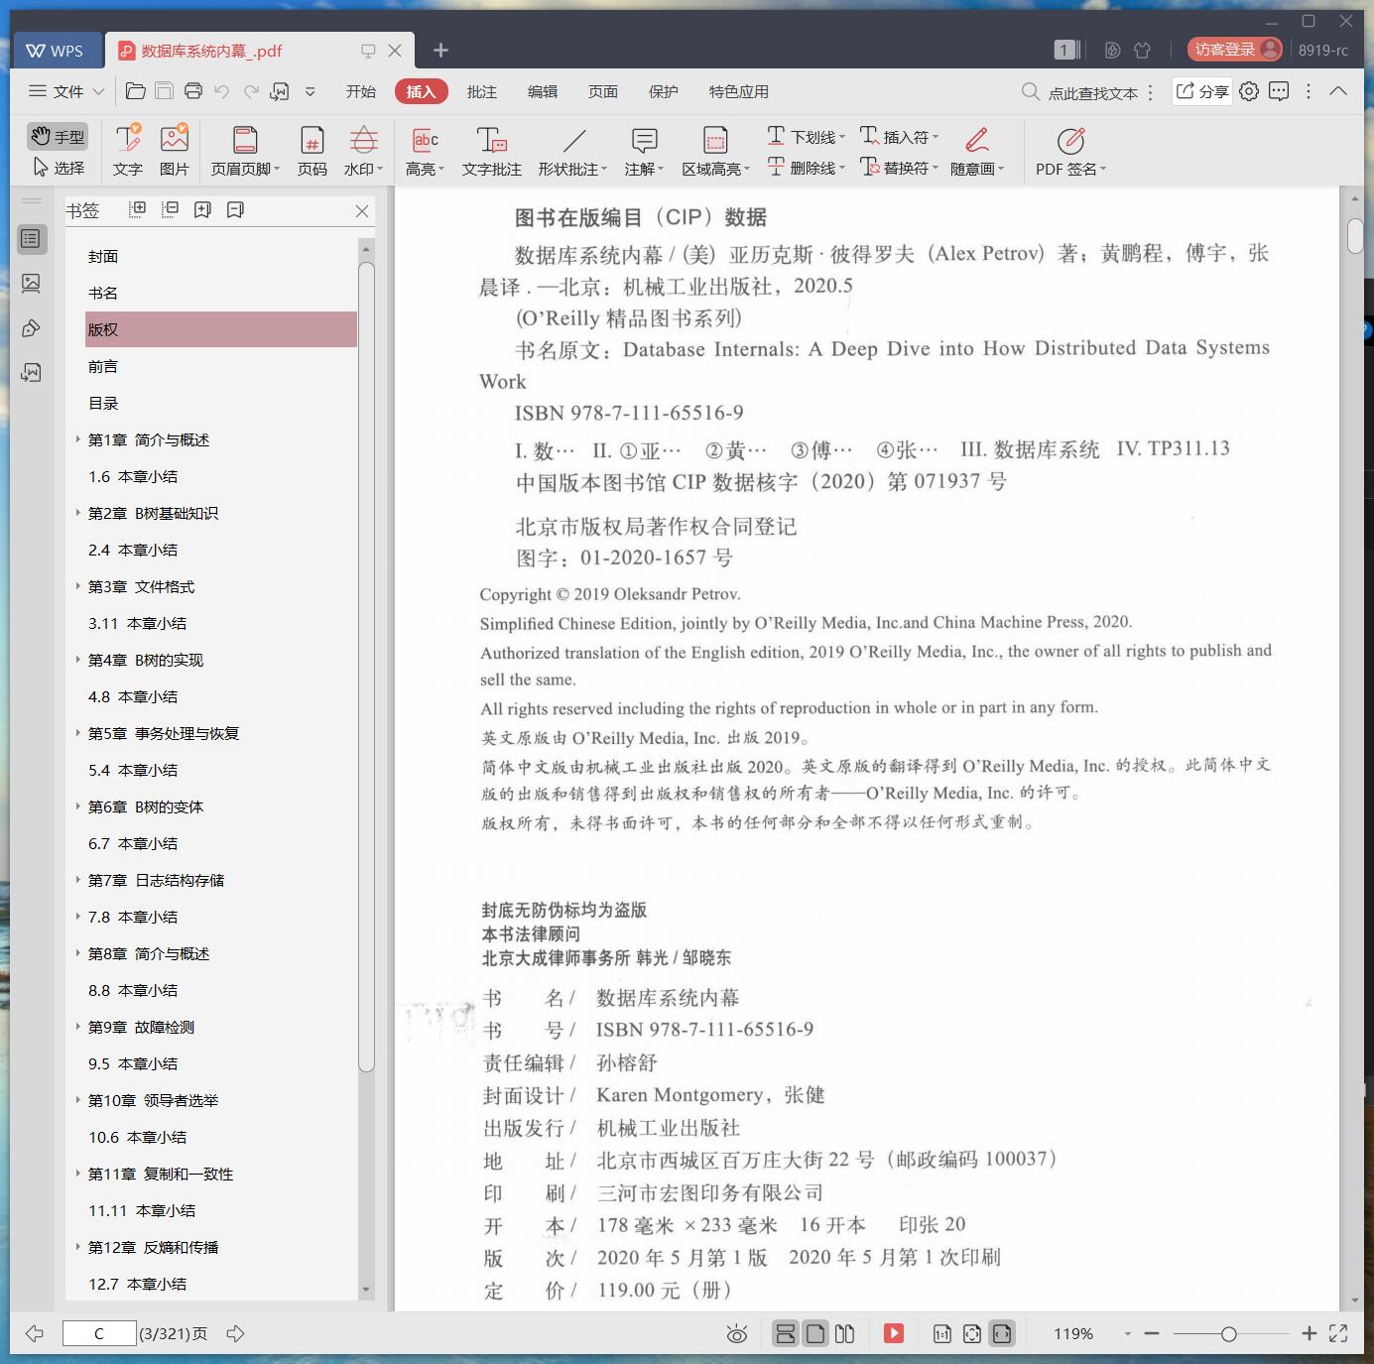Open a new tab with plus button

[441, 50]
